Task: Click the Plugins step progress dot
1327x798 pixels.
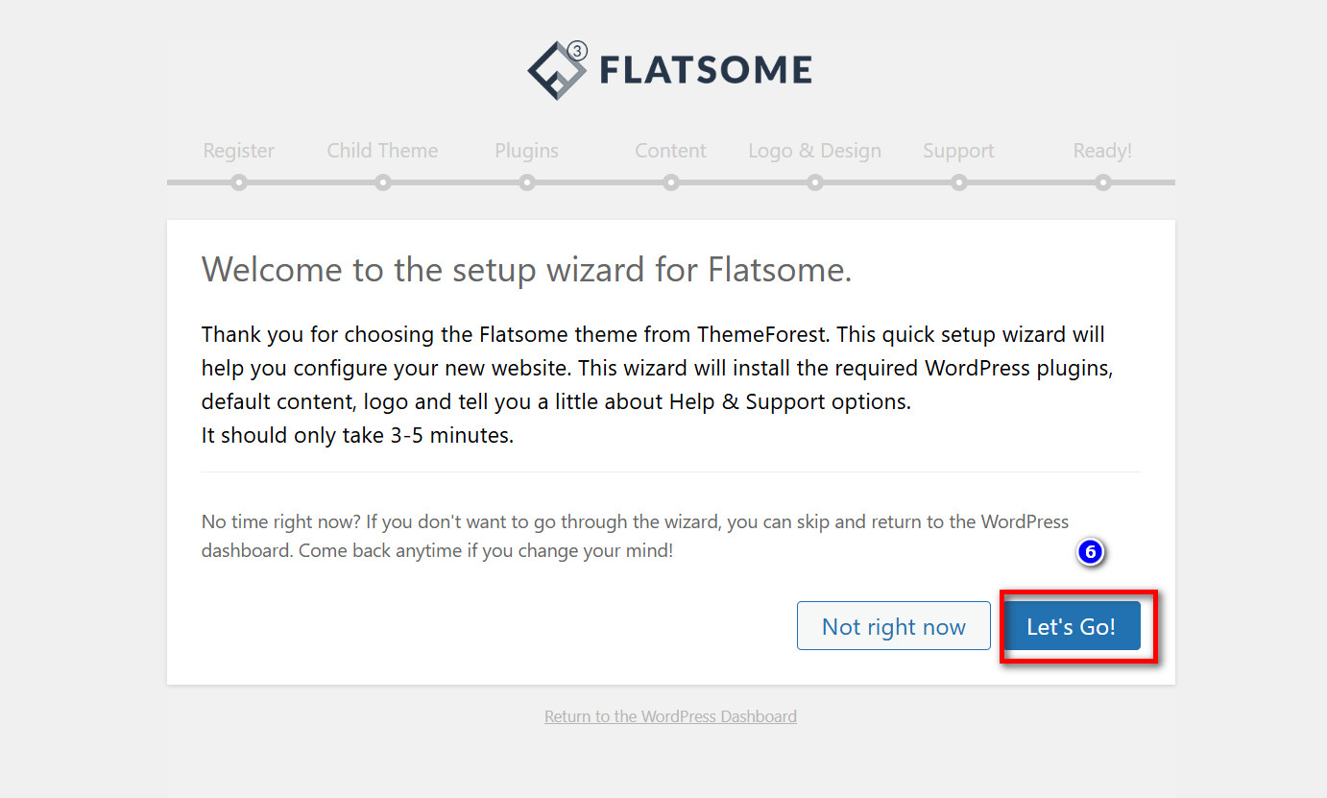Action: click(526, 181)
